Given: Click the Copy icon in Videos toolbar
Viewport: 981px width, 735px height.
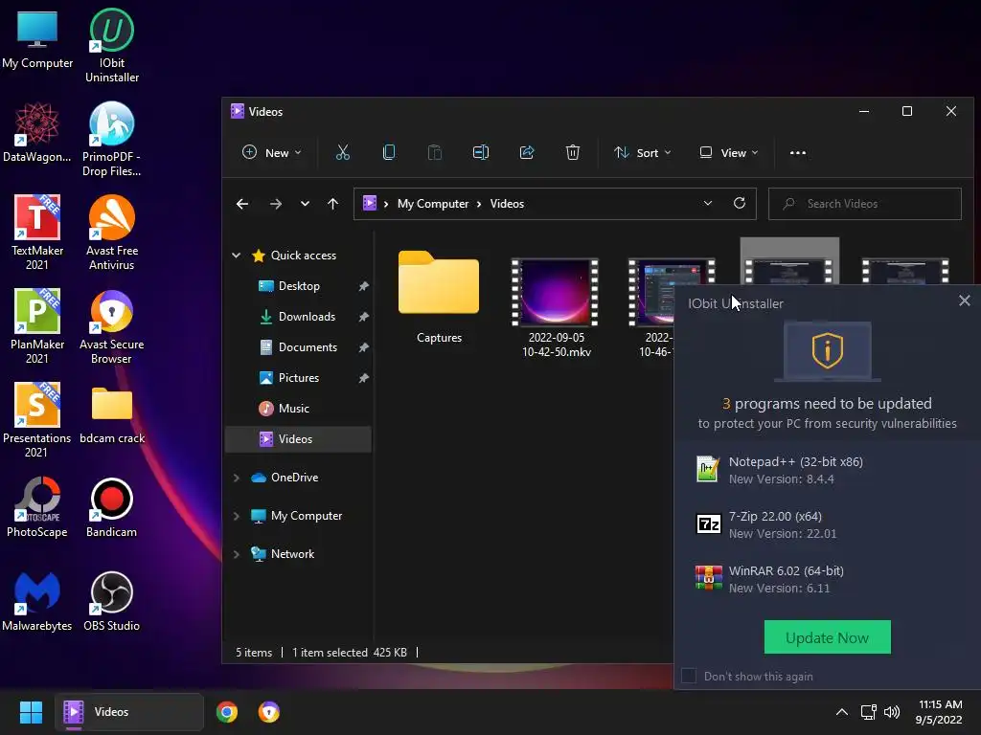Looking at the screenshot, I should (389, 152).
